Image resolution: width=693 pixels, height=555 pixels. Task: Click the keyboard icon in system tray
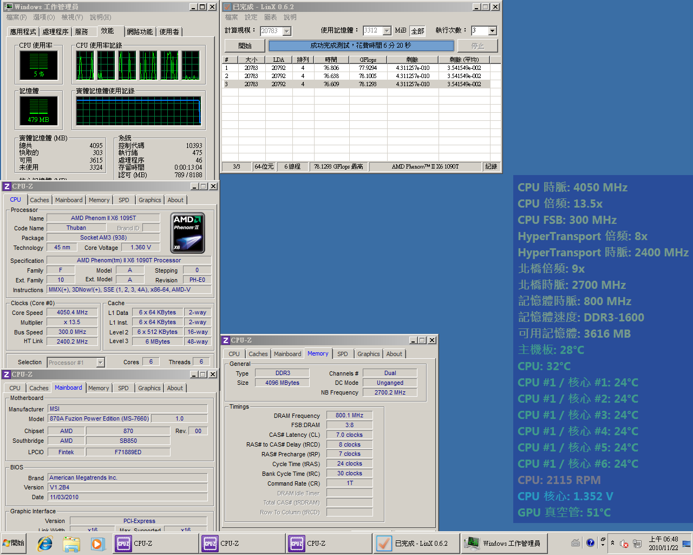tap(576, 543)
